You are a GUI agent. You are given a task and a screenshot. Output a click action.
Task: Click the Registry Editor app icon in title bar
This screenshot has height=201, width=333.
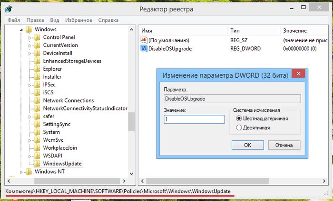(x=9, y=9)
